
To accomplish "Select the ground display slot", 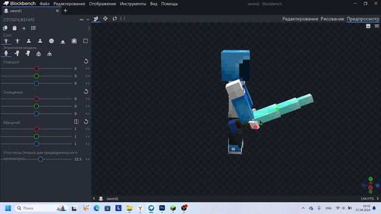I will pos(63,41).
